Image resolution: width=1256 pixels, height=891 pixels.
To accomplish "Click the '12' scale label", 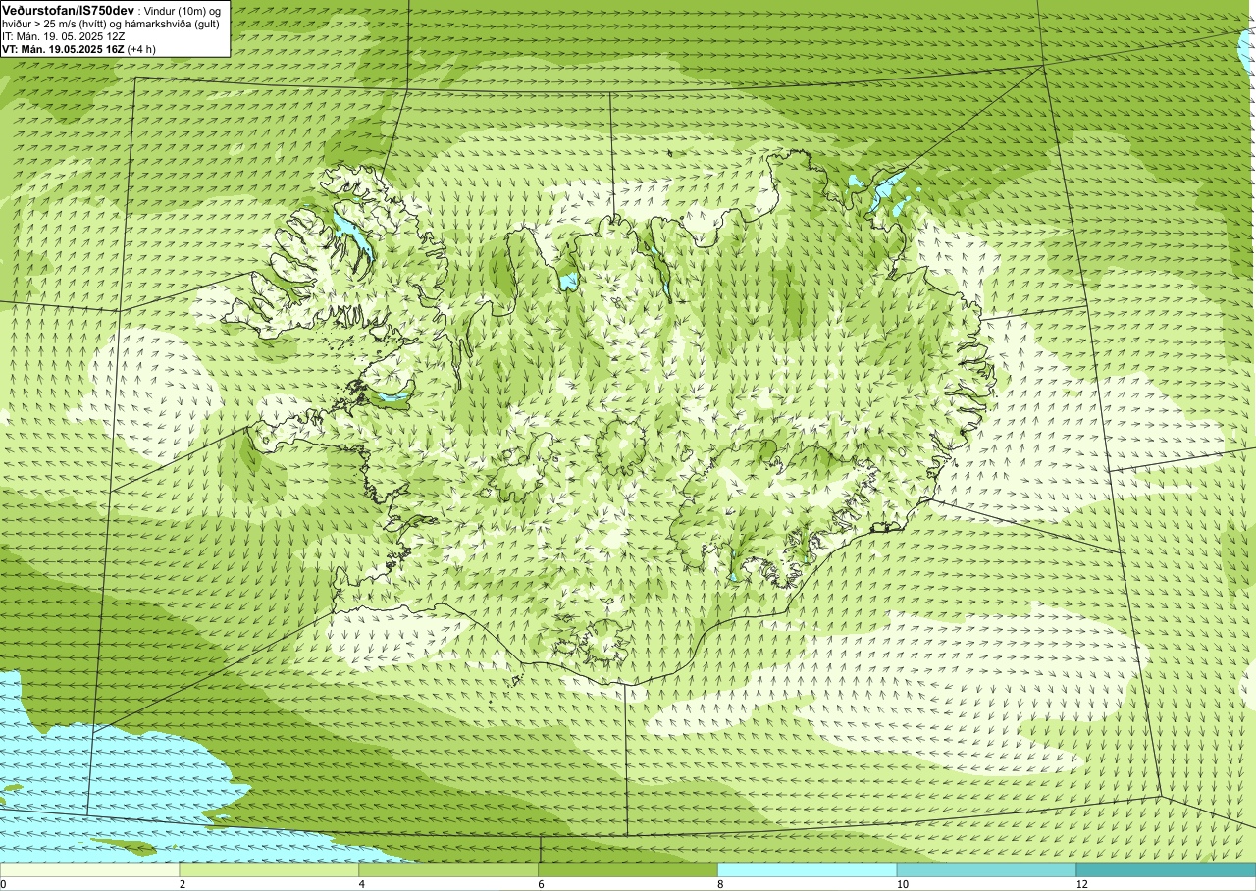I will [x=1081, y=884].
